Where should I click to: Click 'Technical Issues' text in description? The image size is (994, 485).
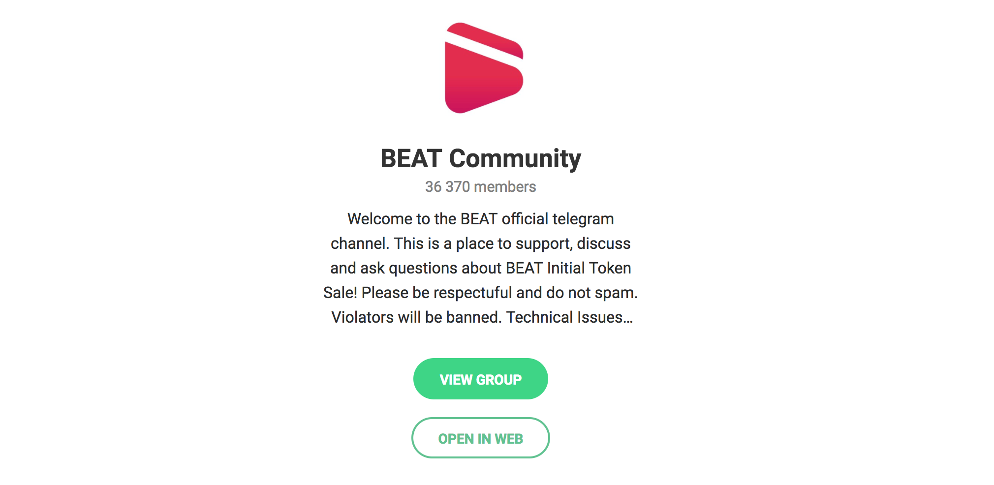click(x=564, y=317)
